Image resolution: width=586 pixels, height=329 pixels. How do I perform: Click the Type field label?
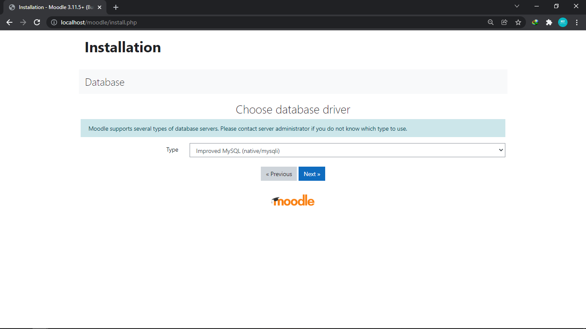coord(172,150)
